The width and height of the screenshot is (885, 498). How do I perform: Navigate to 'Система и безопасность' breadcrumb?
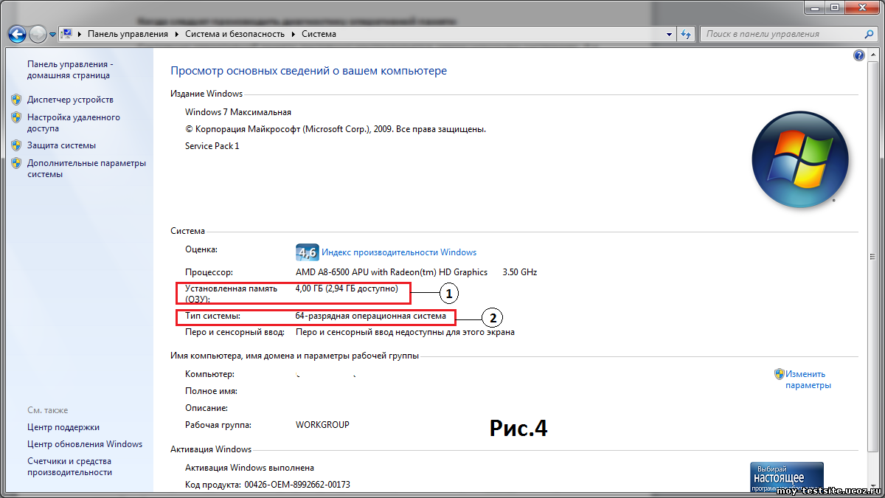(235, 34)
